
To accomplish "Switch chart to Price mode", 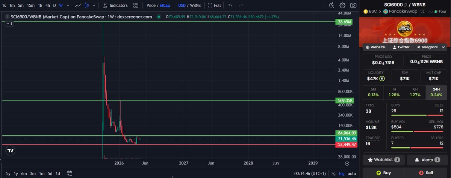I will click(151, 5).
